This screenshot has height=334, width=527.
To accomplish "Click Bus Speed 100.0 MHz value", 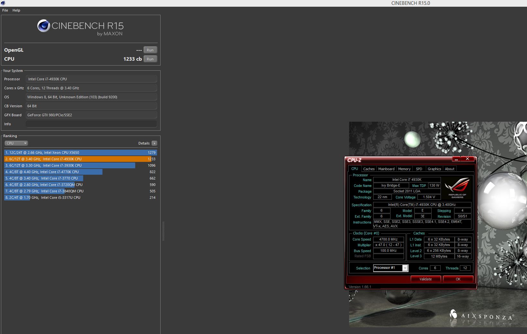I will pos(388,251).
